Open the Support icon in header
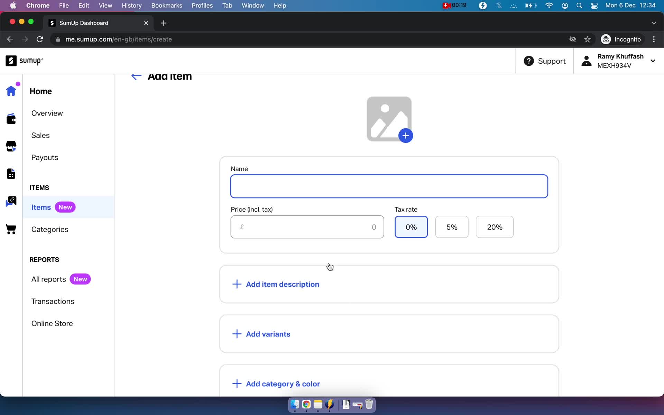Viewport: 664px width, 415px height. pyautogui.click(x=529, y=61)
